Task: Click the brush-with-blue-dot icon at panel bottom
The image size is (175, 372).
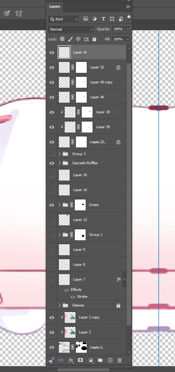Action: (x=51, y=360)
